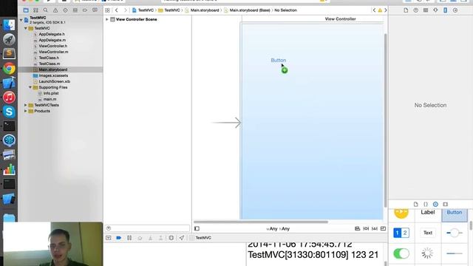Screen dimensions: 473x266
Task: Open navigator filter options
Action: [109, 228]
